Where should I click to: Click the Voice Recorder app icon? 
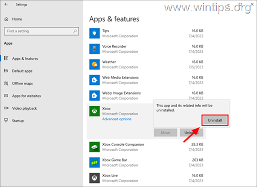pyautogui.click(x=95, y=49)
